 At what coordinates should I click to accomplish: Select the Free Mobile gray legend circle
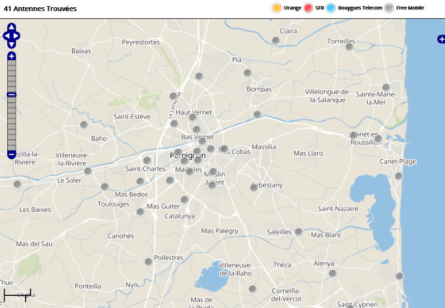point(390,8)
